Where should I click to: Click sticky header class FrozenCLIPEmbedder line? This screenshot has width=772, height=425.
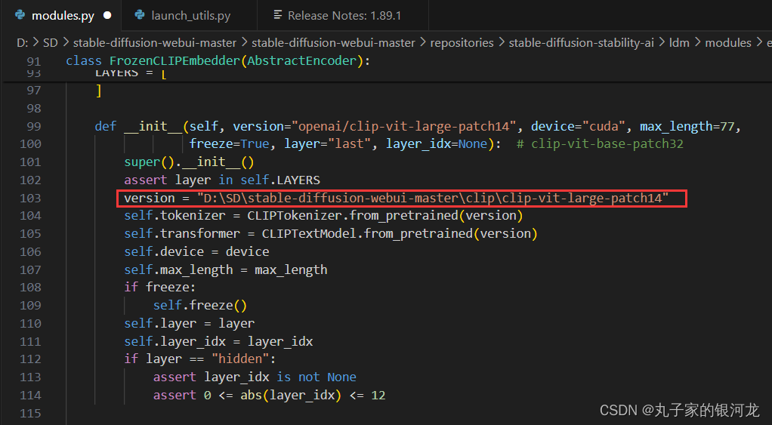point(218,60)
